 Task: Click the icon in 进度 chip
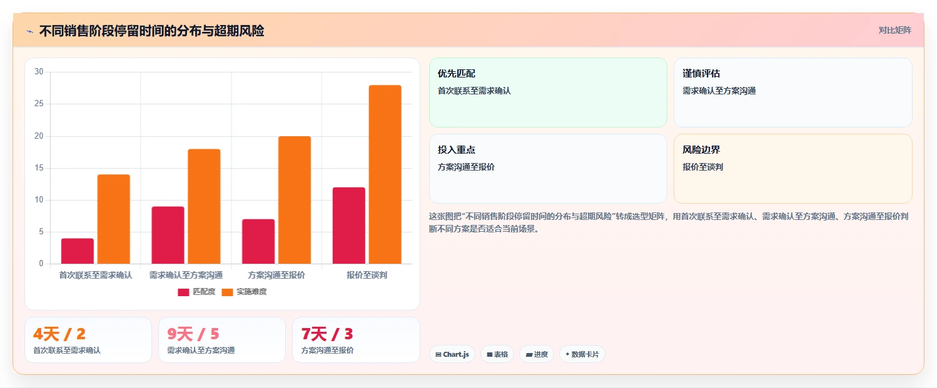click(x=529, y=355)
